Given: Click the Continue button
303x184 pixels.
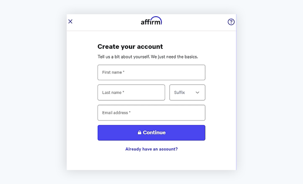Looking at the screenshot, I should click(x=151, y=132).
